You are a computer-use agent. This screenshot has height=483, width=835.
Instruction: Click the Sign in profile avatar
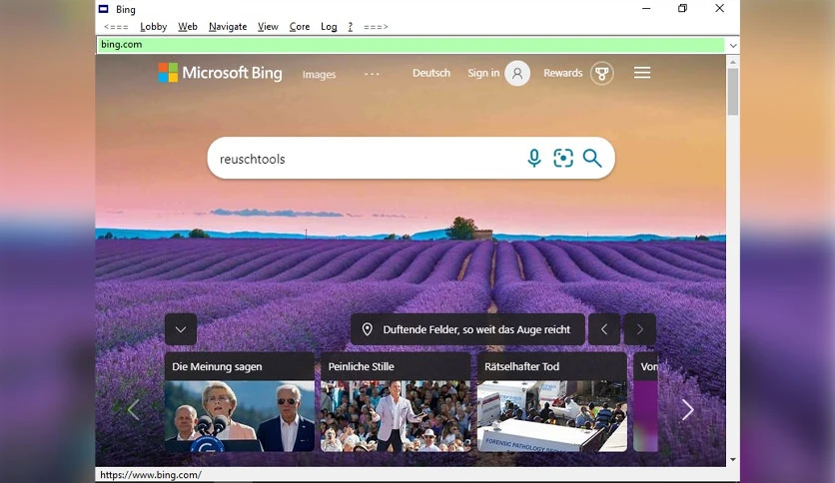(517, 74)
